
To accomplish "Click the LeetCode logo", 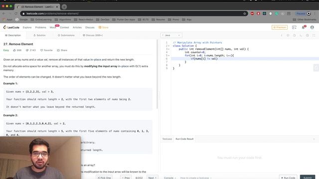I will [x=11, y=27].
